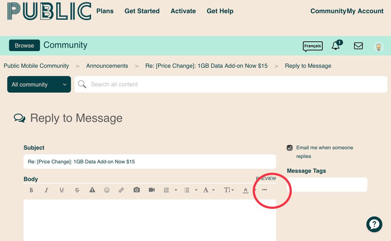Screen dimensions: 391x241
Task: Toggle bold formatting in the editor
Action: tap(31, 190)
